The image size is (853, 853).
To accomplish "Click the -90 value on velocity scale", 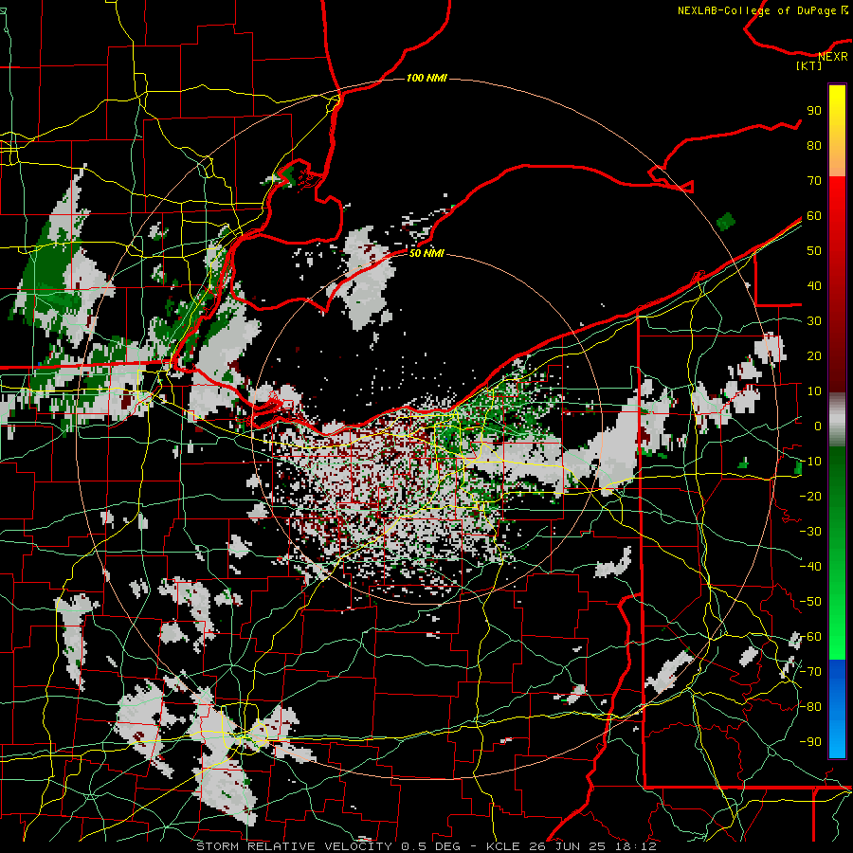I will 810,741.
